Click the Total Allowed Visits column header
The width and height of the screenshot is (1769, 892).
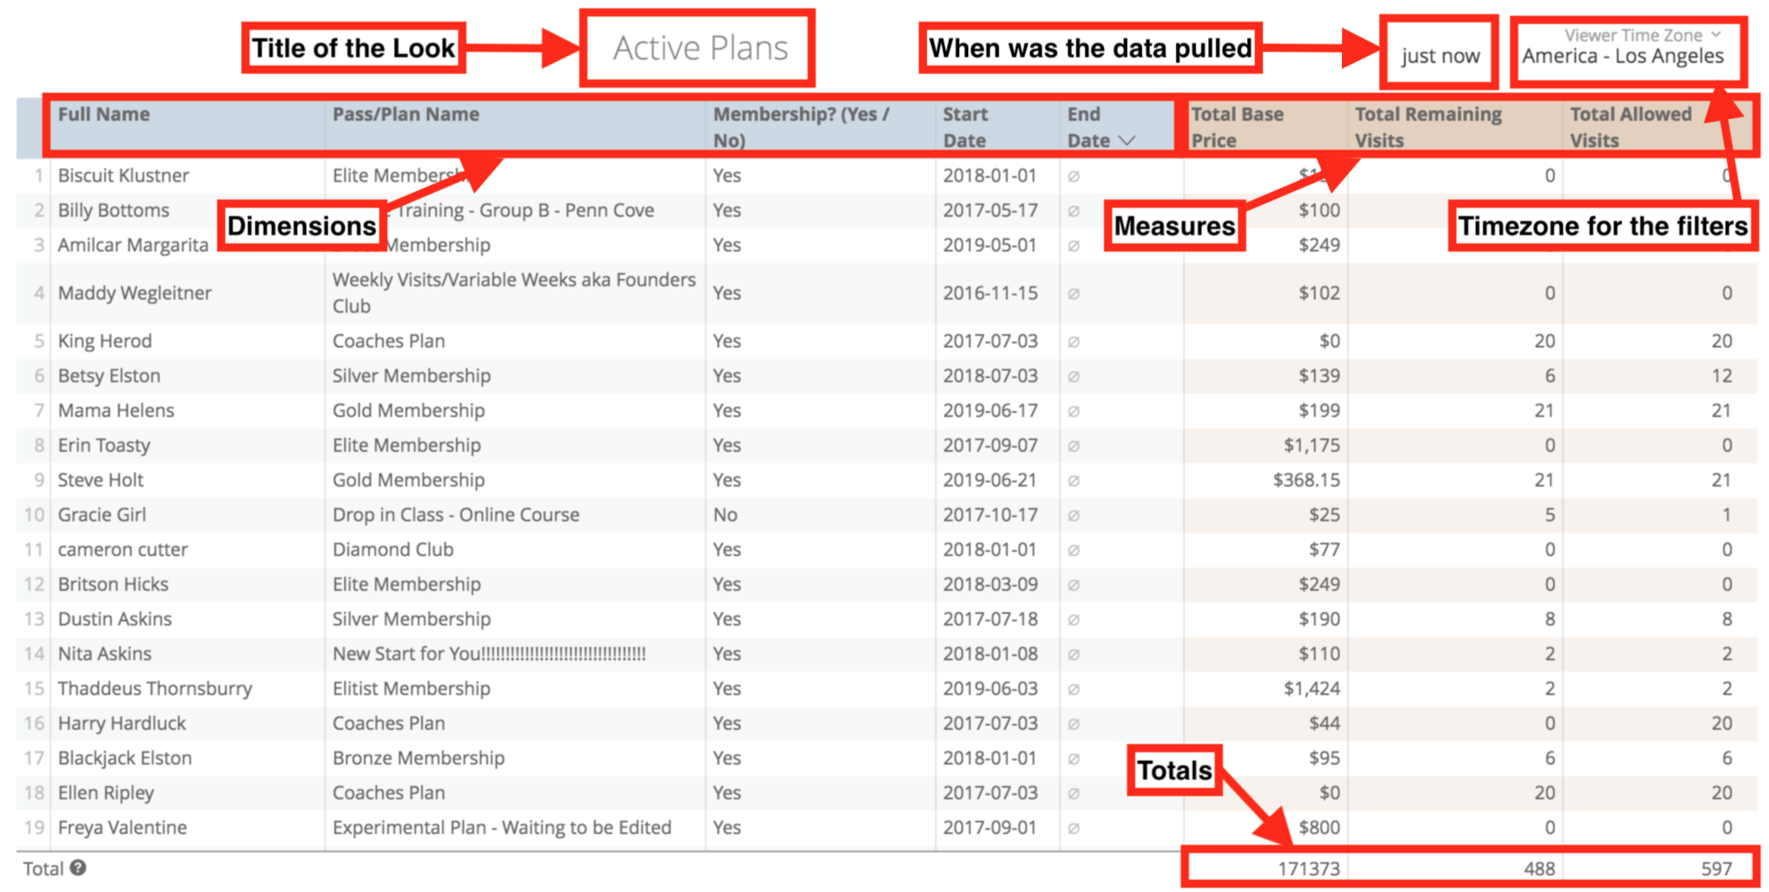click(1630, 127)
